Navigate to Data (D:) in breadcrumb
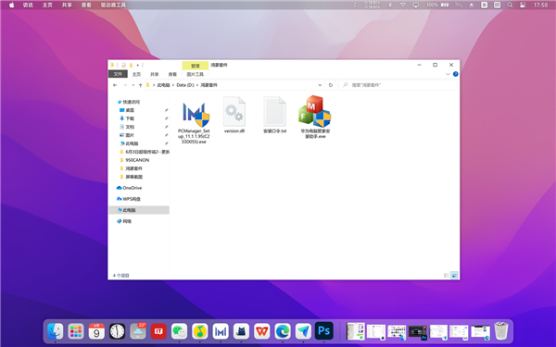556x347 pixels. pos(185,85)
